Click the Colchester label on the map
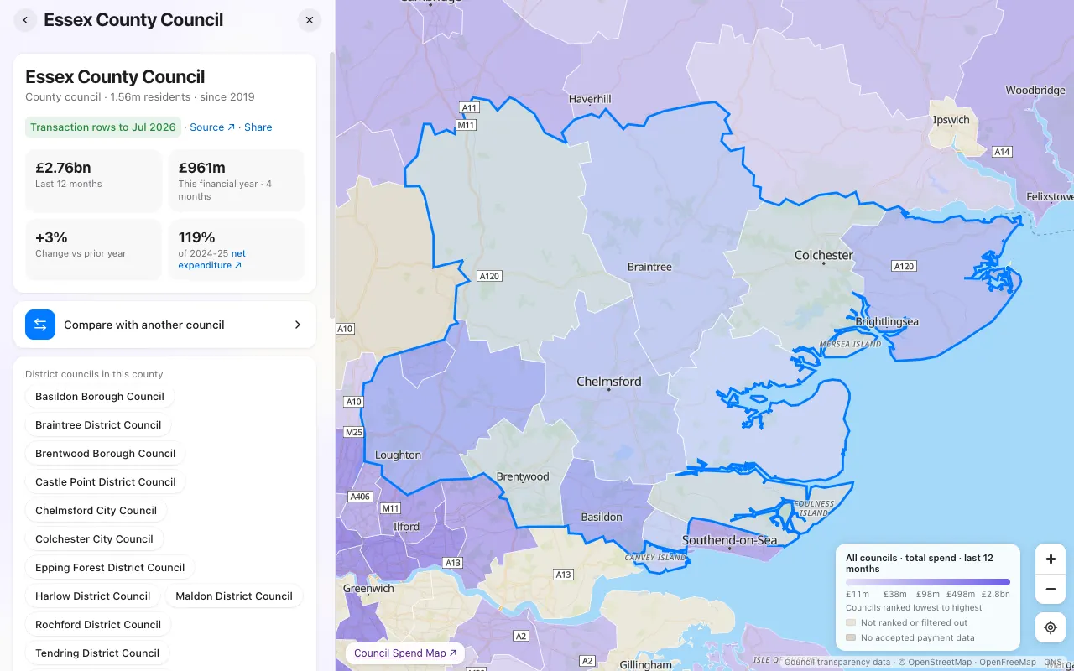 (x=824, y=255)
